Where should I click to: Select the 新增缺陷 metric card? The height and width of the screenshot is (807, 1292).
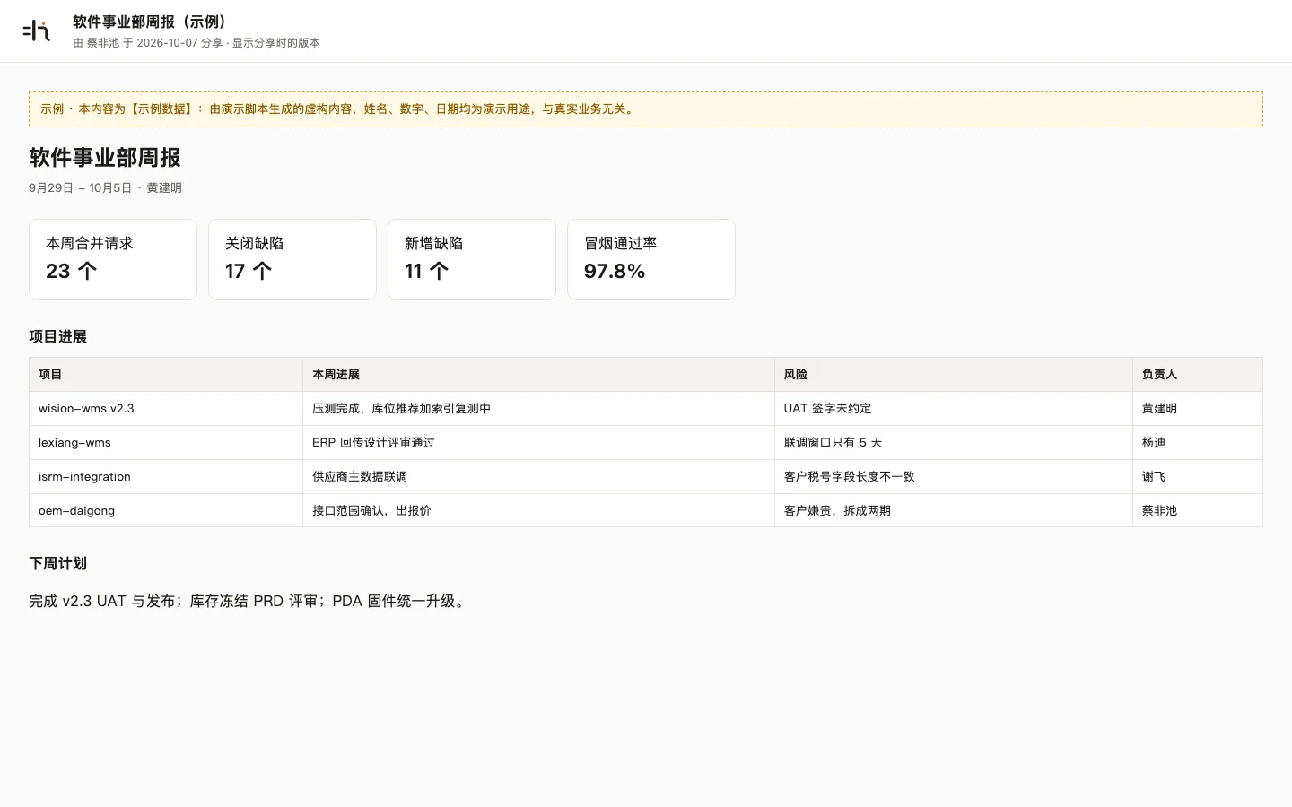tap(472, 259)
